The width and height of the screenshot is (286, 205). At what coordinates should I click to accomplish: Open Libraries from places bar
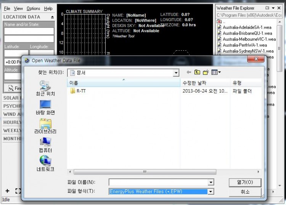(x=45, y=126)
